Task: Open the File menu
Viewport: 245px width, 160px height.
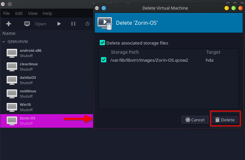Action: click(6, 14)
